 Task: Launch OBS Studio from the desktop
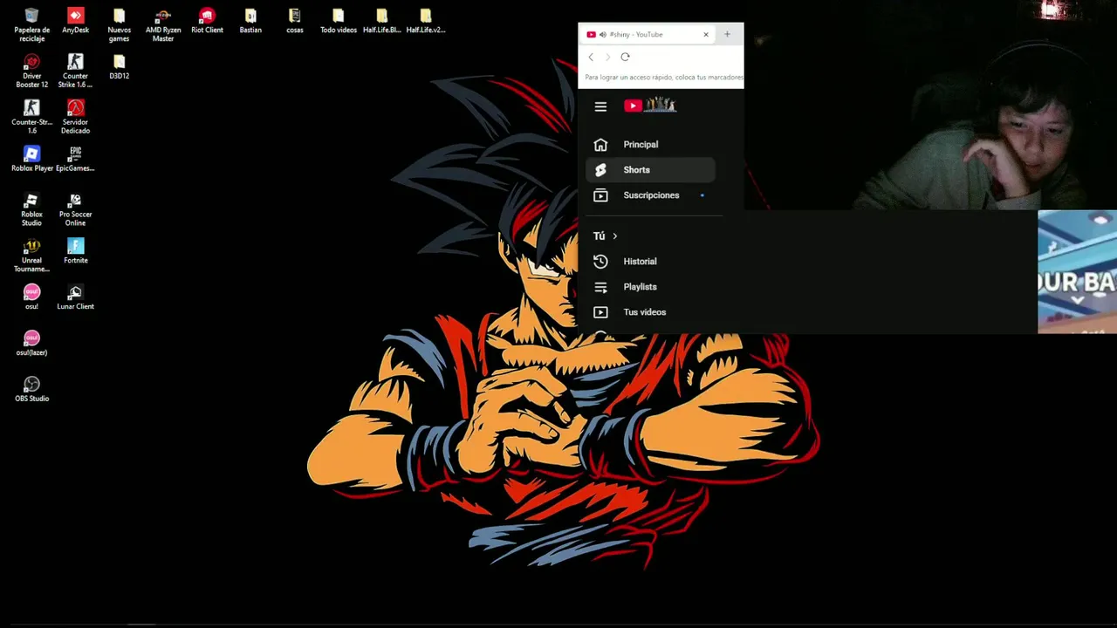click(31, 390)
